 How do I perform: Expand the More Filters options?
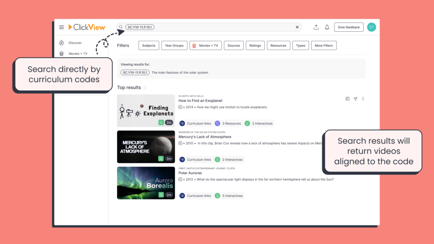(324, 45)
